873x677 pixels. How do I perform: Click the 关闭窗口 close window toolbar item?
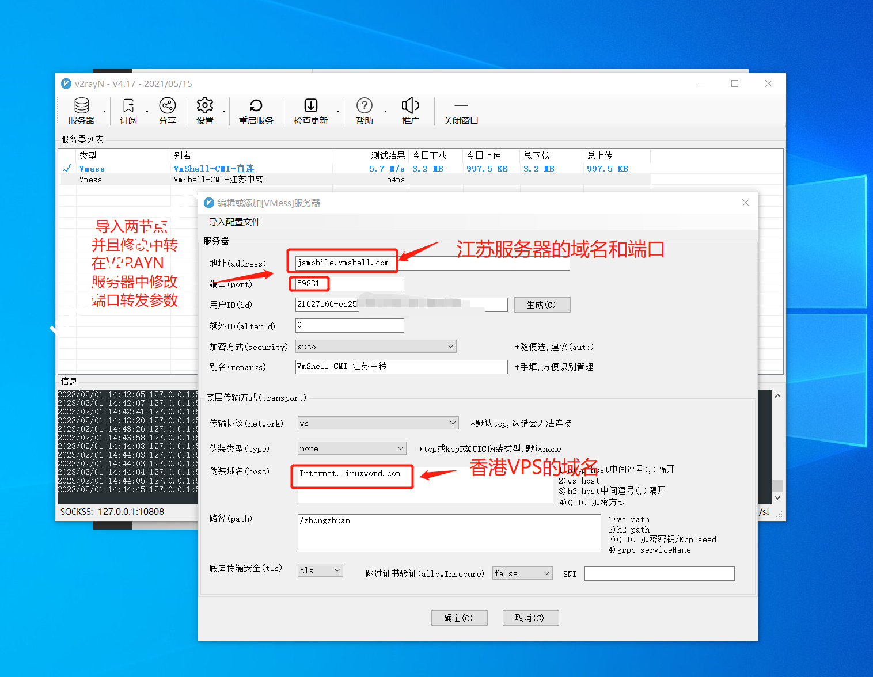tap(460, 111)
